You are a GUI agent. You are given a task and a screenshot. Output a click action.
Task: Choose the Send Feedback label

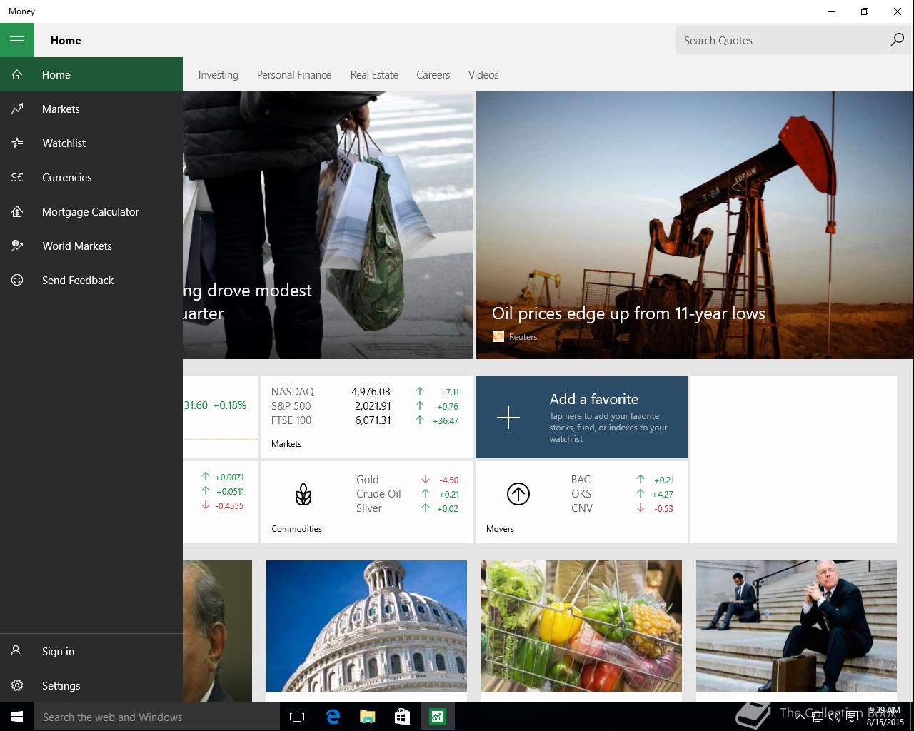coord(78,280)
